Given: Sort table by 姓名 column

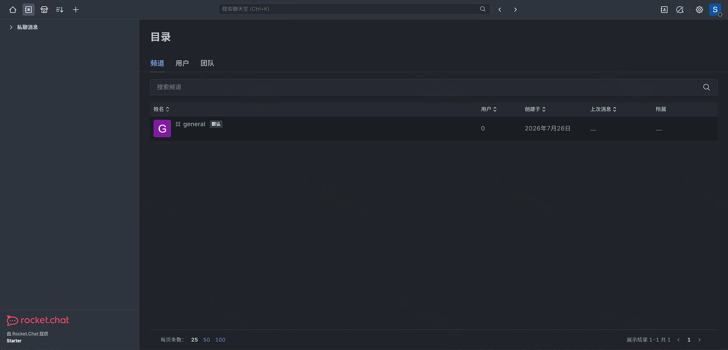Looking at the screenshot, I should 161,109.
